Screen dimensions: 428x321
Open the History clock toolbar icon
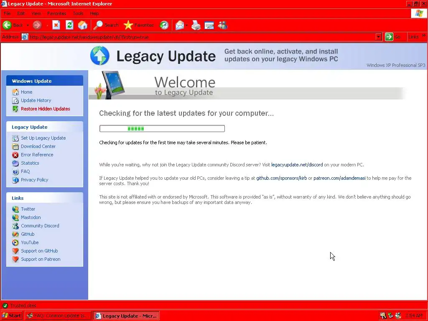click(x=164, y=25)
